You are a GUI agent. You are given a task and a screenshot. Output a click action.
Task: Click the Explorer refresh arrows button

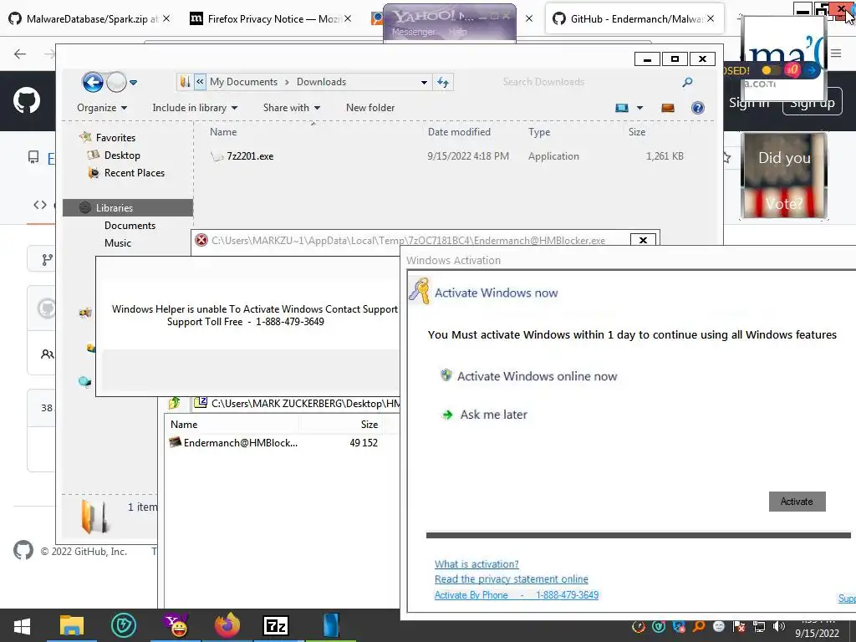443,83
